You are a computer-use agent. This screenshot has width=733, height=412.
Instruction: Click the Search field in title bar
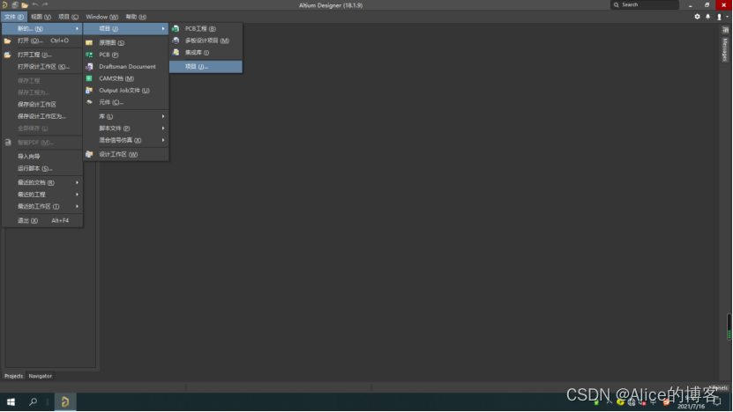[x=645, y=4]
